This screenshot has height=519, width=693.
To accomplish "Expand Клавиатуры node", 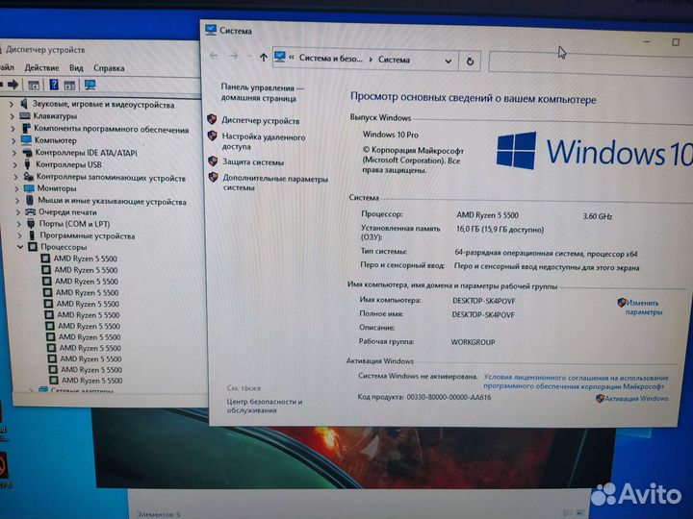I will [12, 116].
